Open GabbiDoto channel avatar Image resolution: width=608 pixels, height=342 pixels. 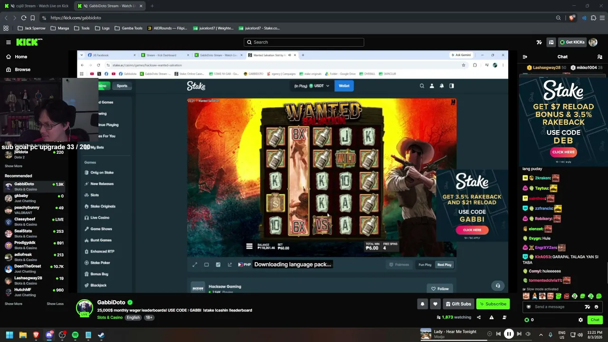coord(85,308)
